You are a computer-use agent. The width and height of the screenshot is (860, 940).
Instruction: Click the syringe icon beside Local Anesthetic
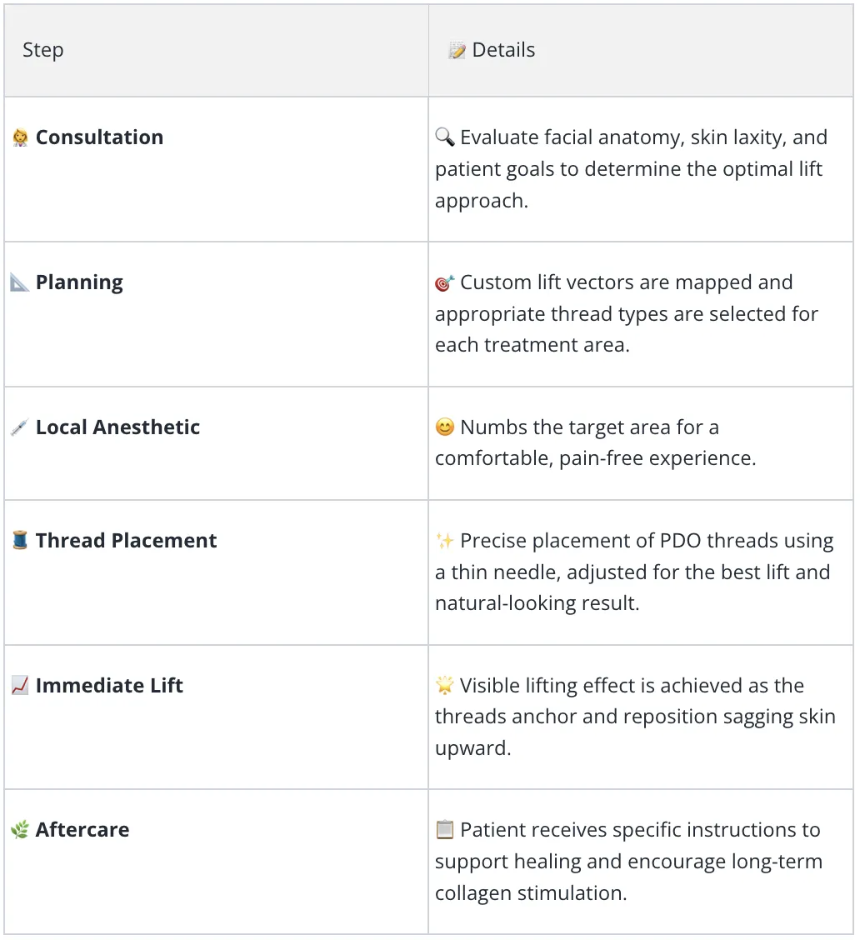20,427
